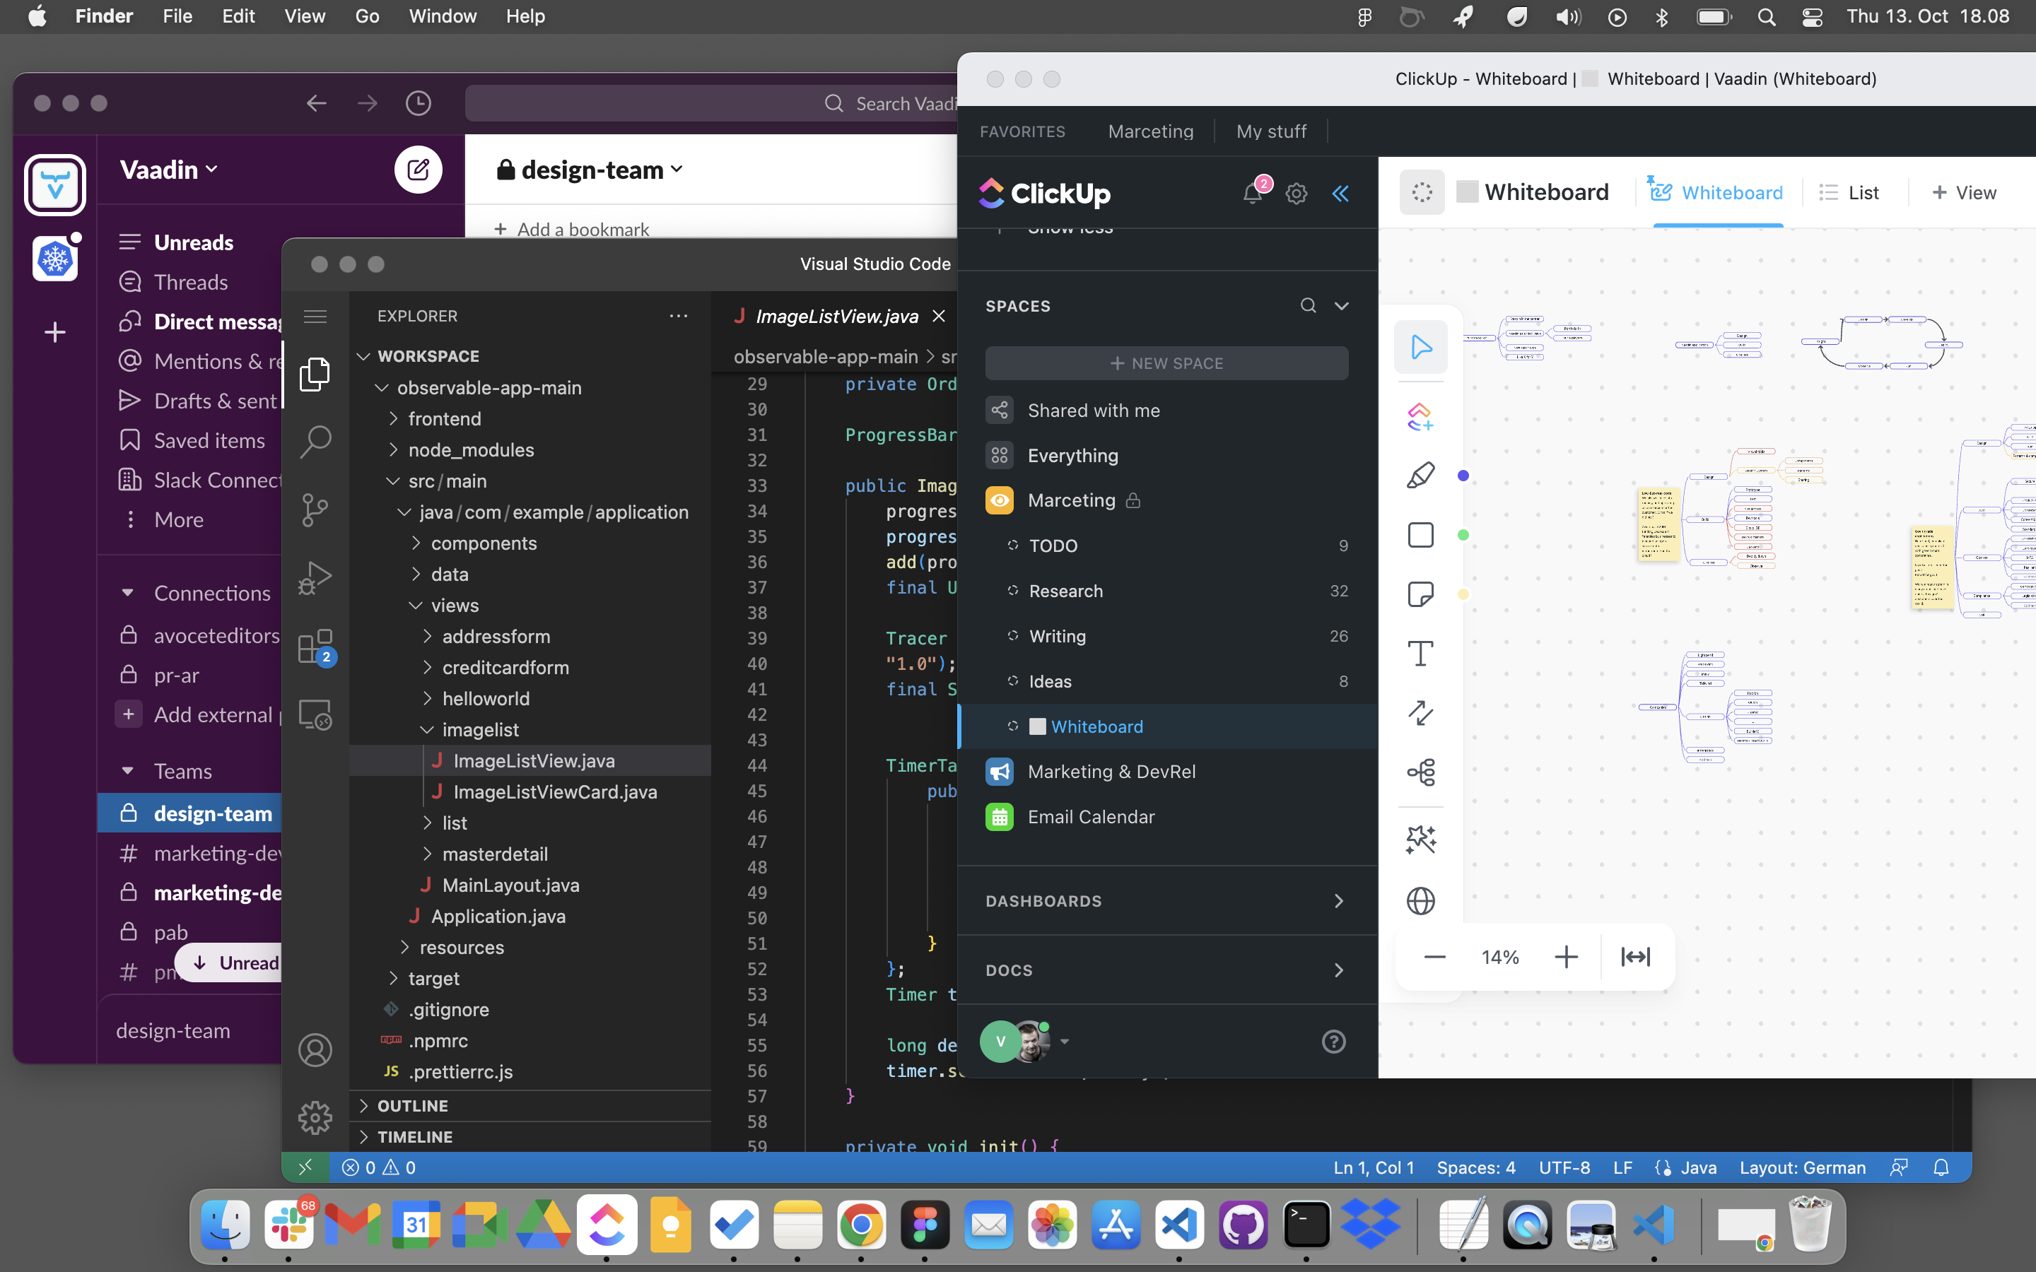Close the ImageListView.java editor tab

click(939, 317)
